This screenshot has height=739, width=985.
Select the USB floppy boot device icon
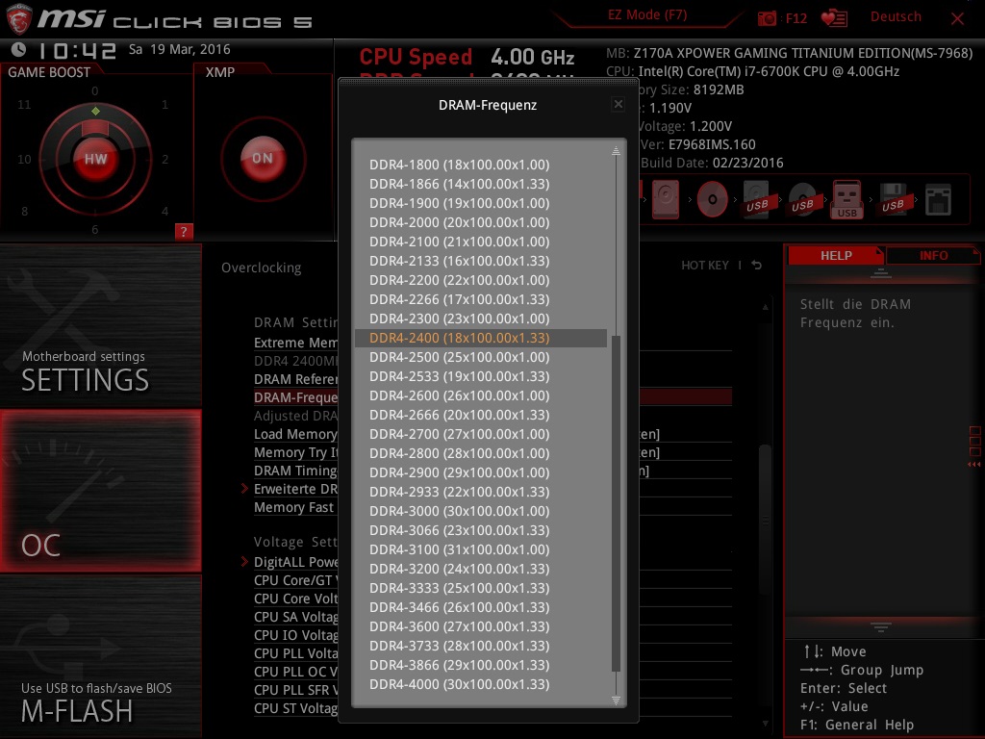(893, 199)
